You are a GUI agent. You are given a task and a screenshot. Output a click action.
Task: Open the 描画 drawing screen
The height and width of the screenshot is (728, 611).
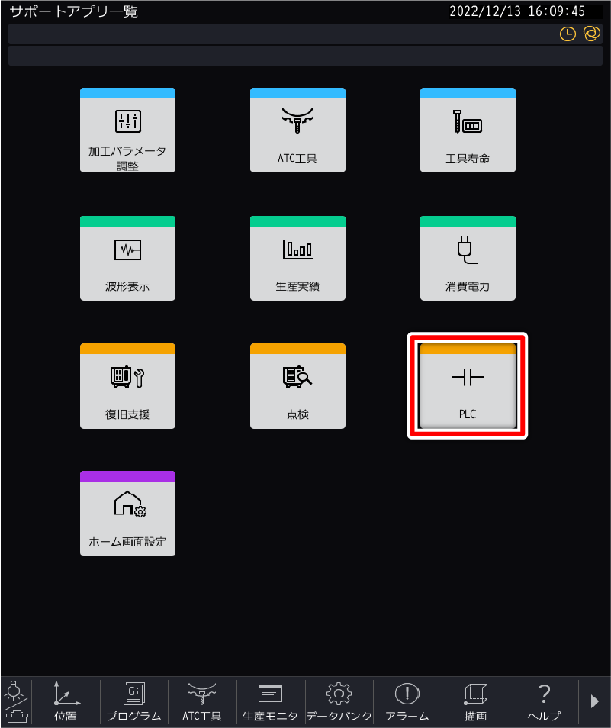475,701
